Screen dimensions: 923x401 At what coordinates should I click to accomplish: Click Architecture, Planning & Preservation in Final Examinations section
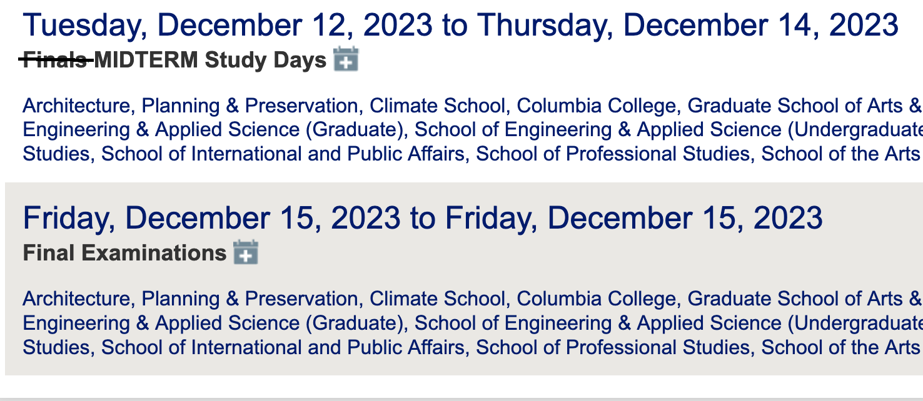pyautogui.click(x=189, y=299)
